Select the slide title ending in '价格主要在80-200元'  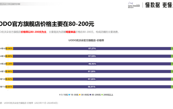click(47, 24)
